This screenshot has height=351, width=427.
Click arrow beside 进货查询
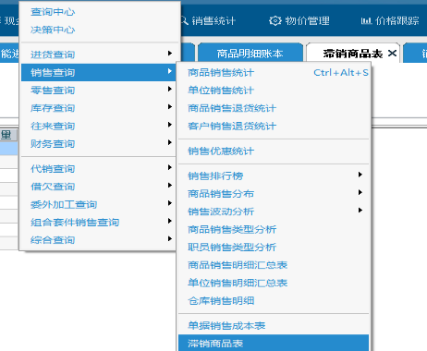pos(170,53)
